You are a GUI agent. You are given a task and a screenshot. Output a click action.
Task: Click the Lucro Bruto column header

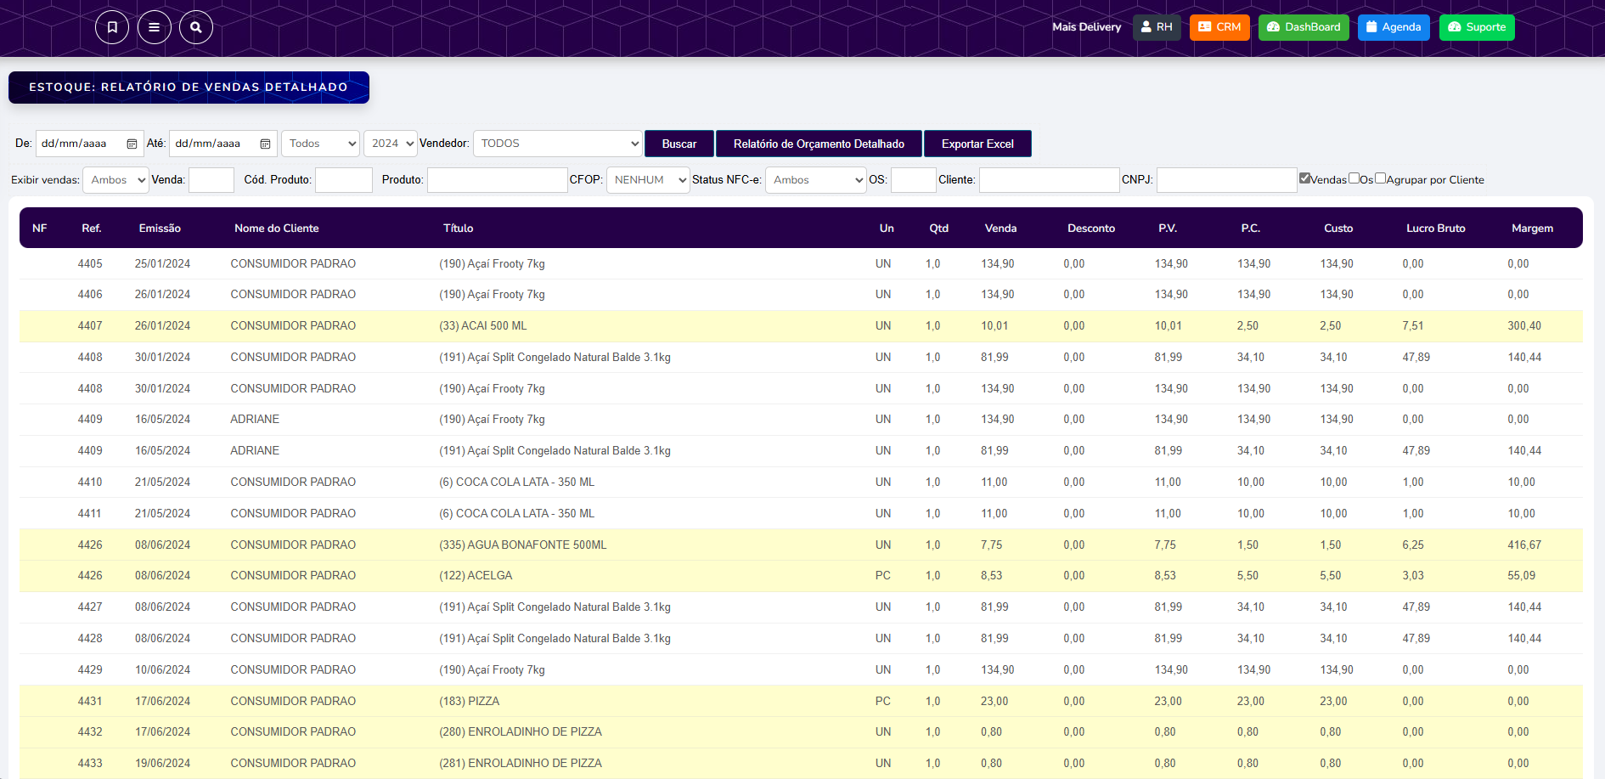1436,229
